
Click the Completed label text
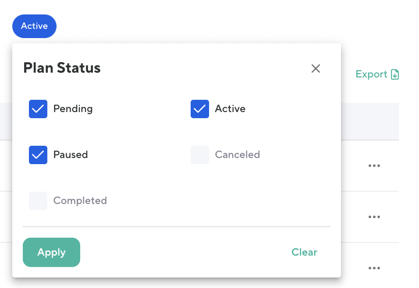[x=80, y=200]
